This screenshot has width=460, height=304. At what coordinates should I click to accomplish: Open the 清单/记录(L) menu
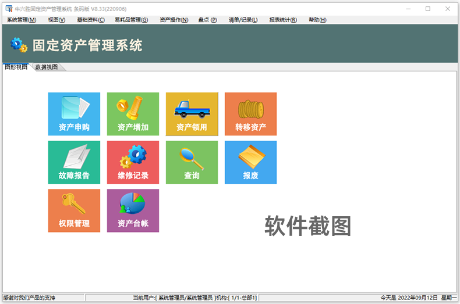pos(243,20)
